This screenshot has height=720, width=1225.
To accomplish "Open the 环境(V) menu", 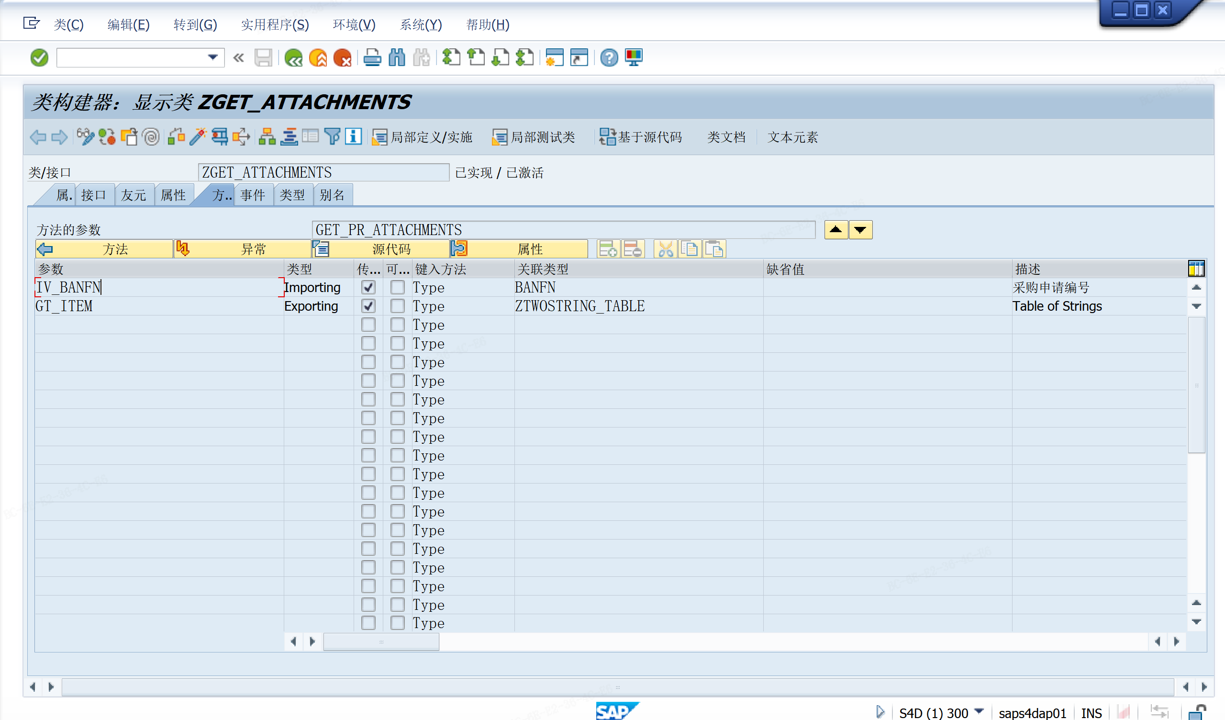I will [x=354, y=24].
